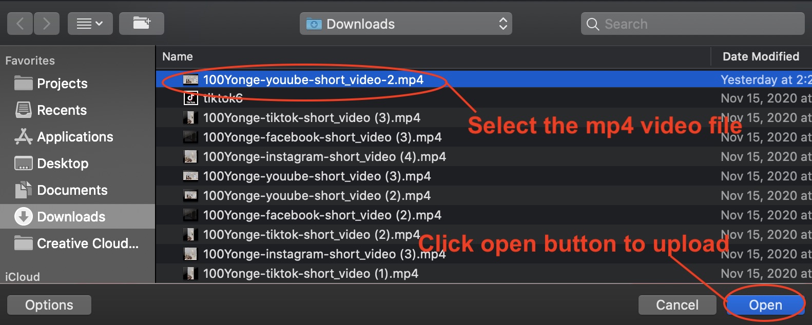Click the tiktok6 file icon

coord(191,98)
